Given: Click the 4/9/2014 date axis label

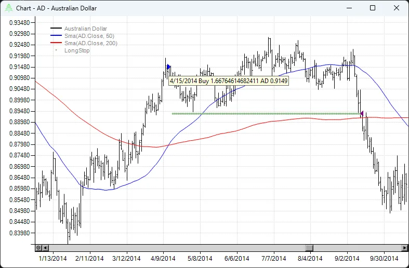Looking at the screenshot, I should [163, 259].
